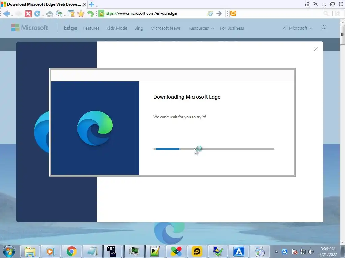Expand the All Microsoft dropdown
Image resolution: width=345 pixels, height=258 pixels.
point(297,28)
